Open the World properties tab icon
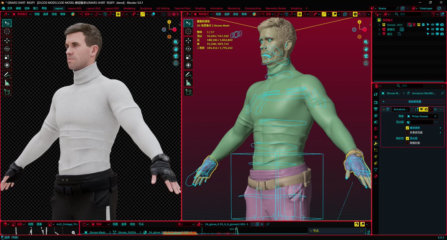447x240 pixels. (375, 129)
